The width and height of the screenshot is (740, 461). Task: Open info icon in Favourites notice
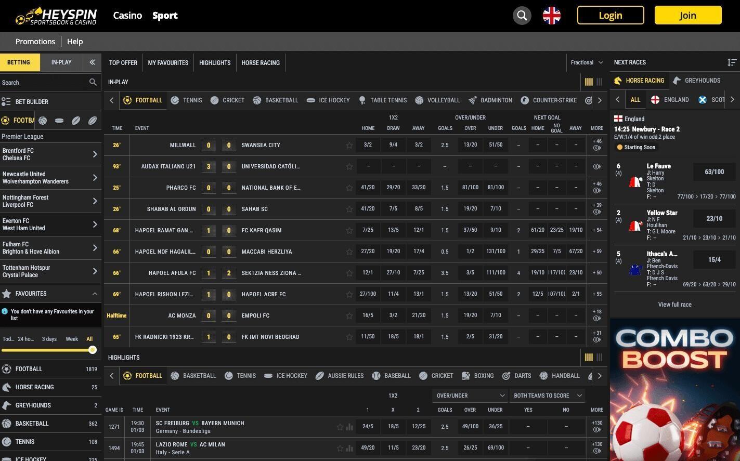[5, 311]
